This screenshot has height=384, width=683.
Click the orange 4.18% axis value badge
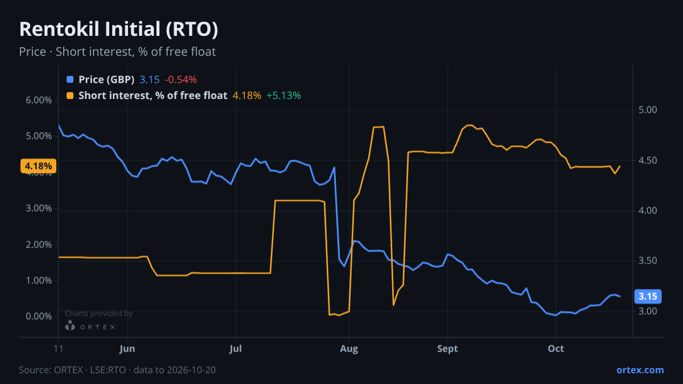point(38,166)
